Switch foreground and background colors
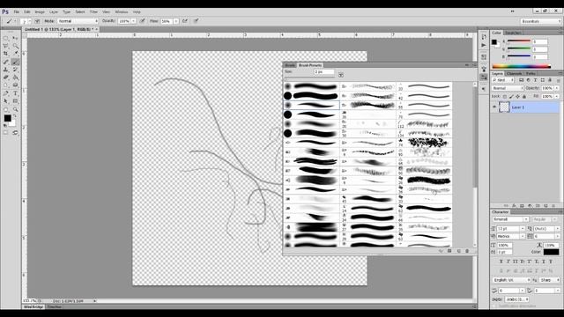 point(15,116)
